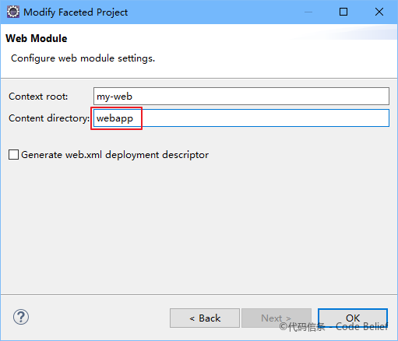The width and height of the screenshot is (398, 341).
Task: Enable Generate web.xml deployment descriptor checkbox
Action: click(x=13, y=154)
